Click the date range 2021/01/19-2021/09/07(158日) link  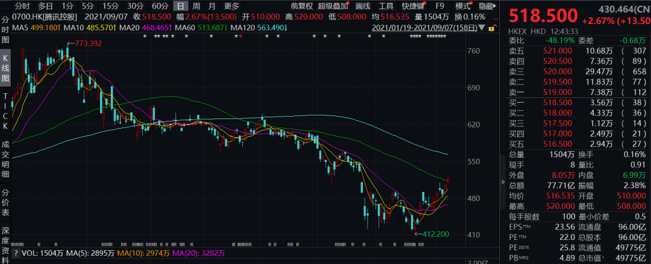[x=424, y=28]
